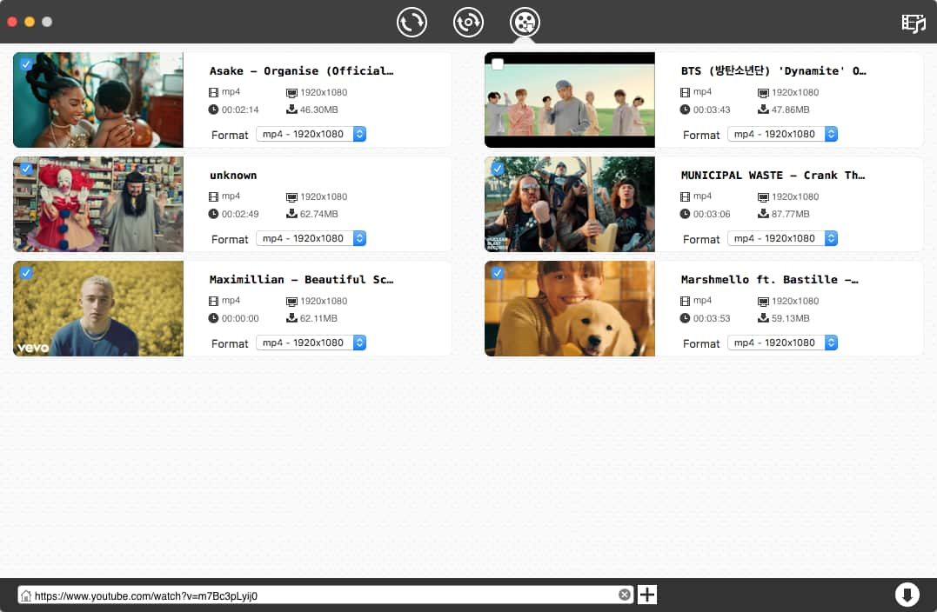Click the 00:03:43 duration text

click(x=712, y=110)
